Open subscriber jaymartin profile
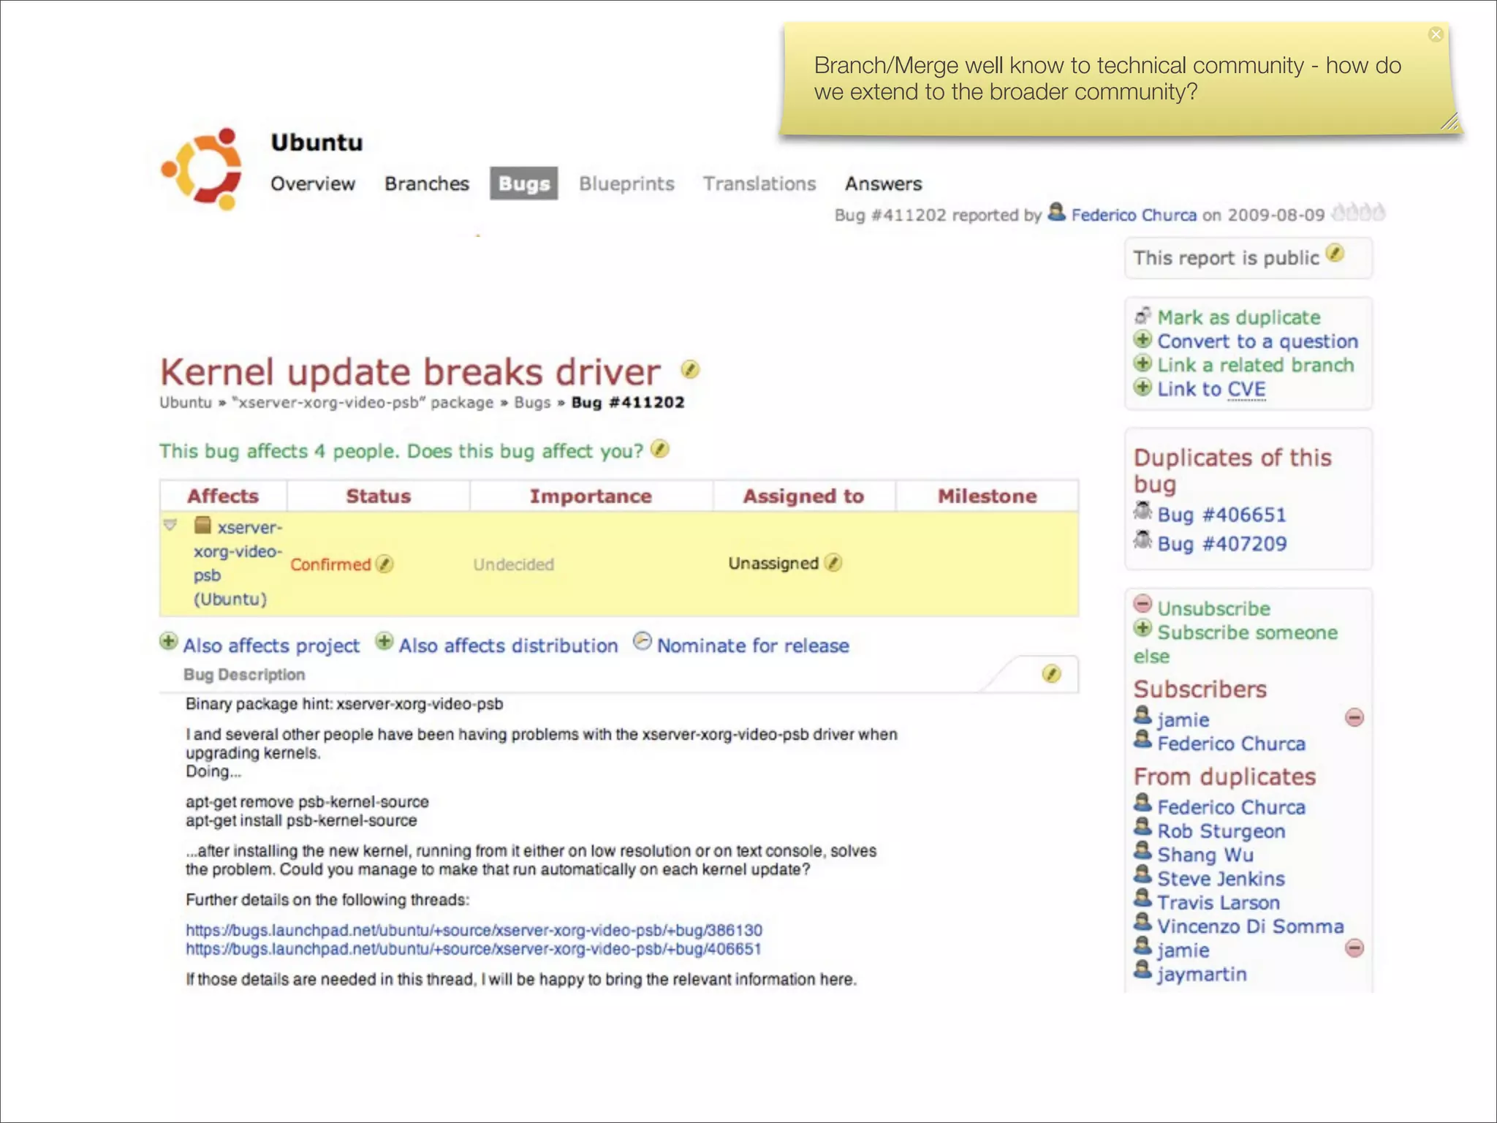This screenshot has height=1123, width=1497. click(x=1202, y=975)
